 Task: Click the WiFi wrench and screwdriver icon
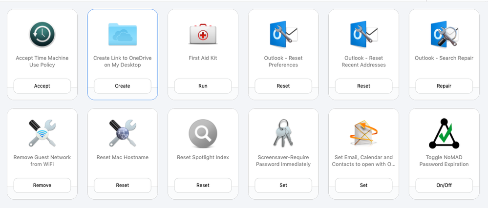tap(42, 133)
